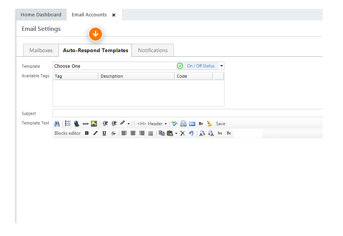This screenshot has height=236, width=343.
Task: Sort by the Description column header
Action: tap(136, 76)
